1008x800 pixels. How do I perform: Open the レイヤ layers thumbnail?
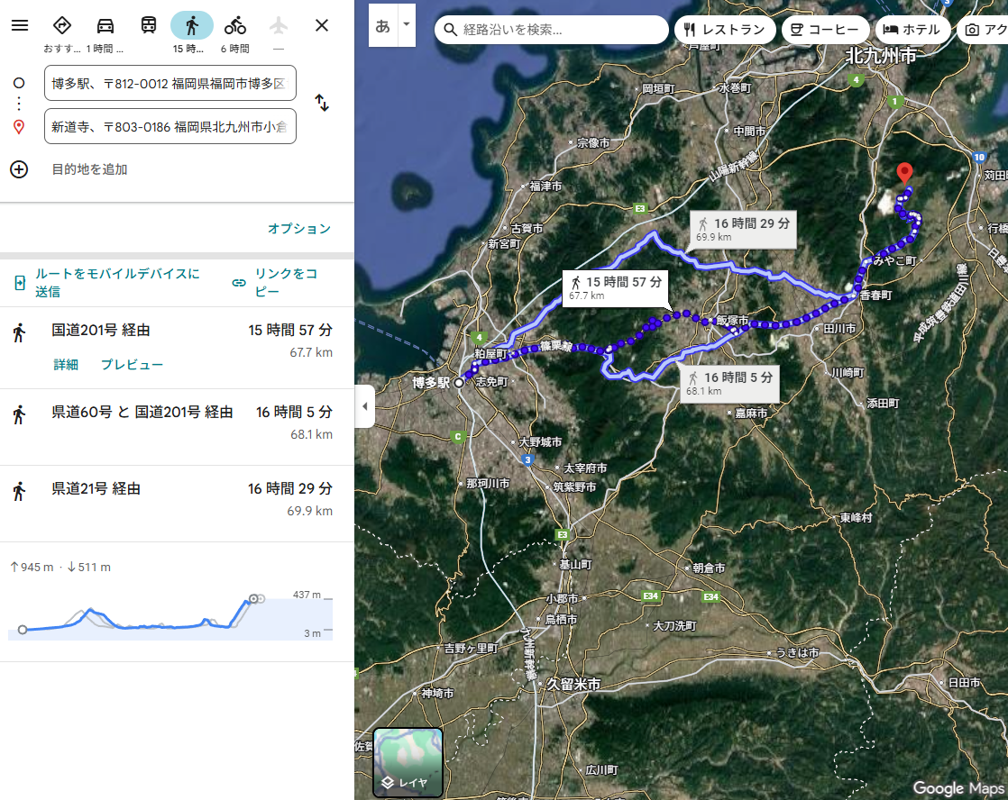pyautogui.click(x=408, y=762)
